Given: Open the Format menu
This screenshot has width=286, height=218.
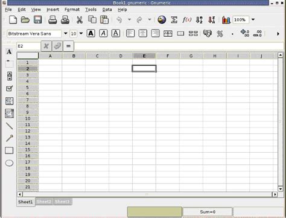Looking at the screenshot, I should point(72,10).
